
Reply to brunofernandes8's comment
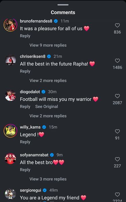pyautogui.click(x=25, y=36)
